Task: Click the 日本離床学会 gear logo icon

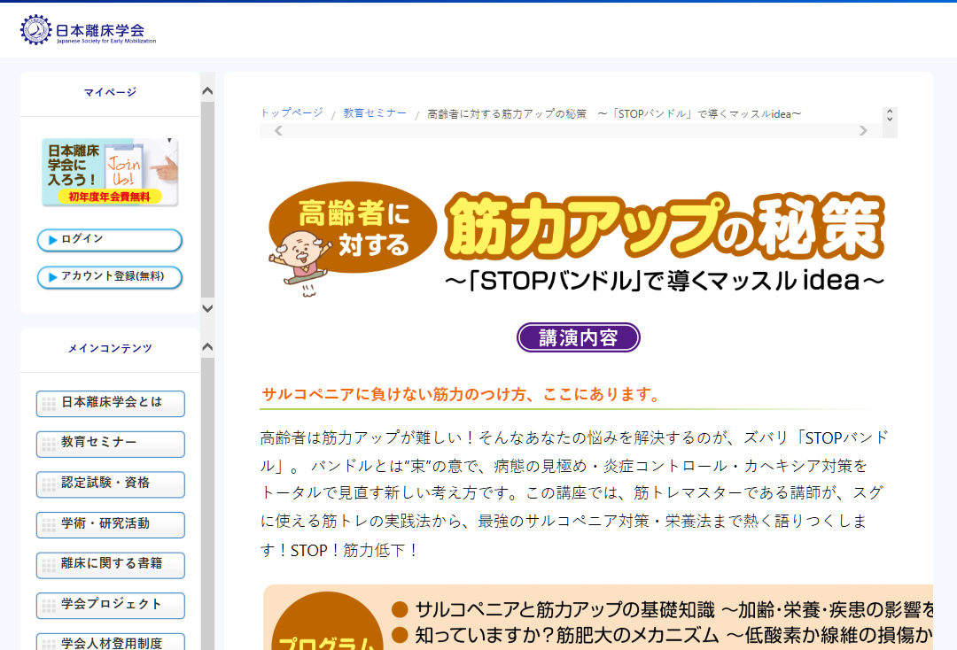Action: coord(35,29)
